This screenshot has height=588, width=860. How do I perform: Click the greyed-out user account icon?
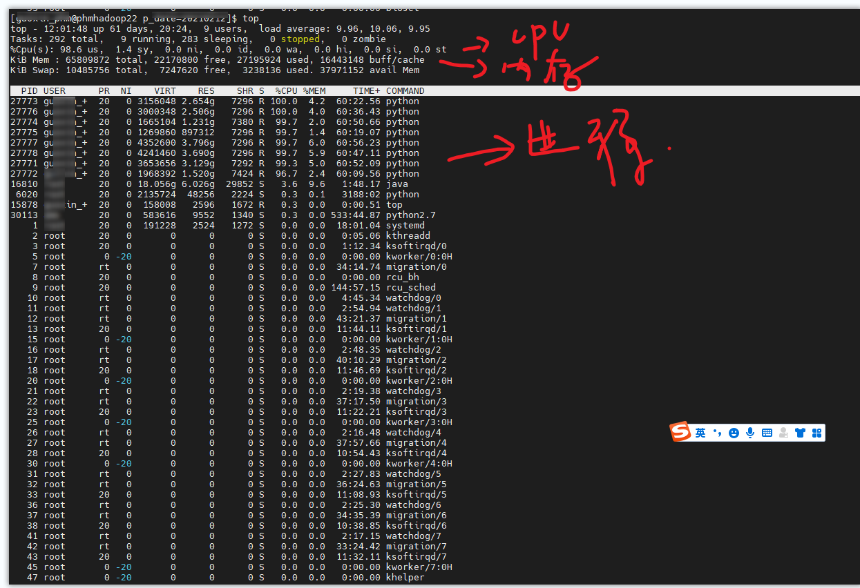tap(783, 433)
